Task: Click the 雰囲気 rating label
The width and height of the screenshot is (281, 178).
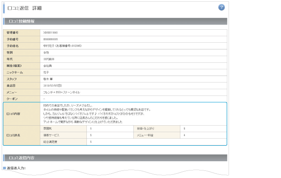Action: click(x=47, y=128)
